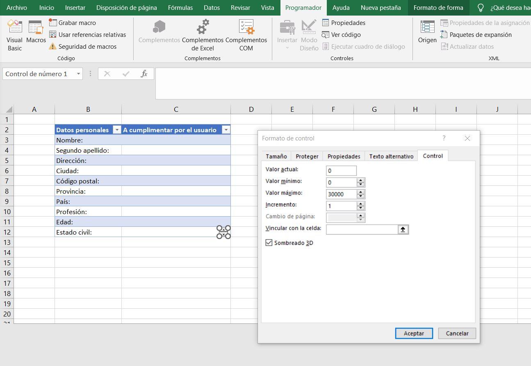The height and width of the screenshot is (366, 531).
Task: Increase Incremento with the up stepper arrow
Action: pos(360,203)
